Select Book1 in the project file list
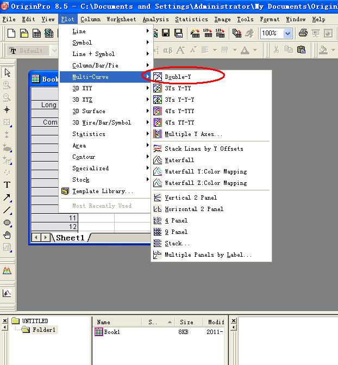338x365 pixels. coord(112,332)
